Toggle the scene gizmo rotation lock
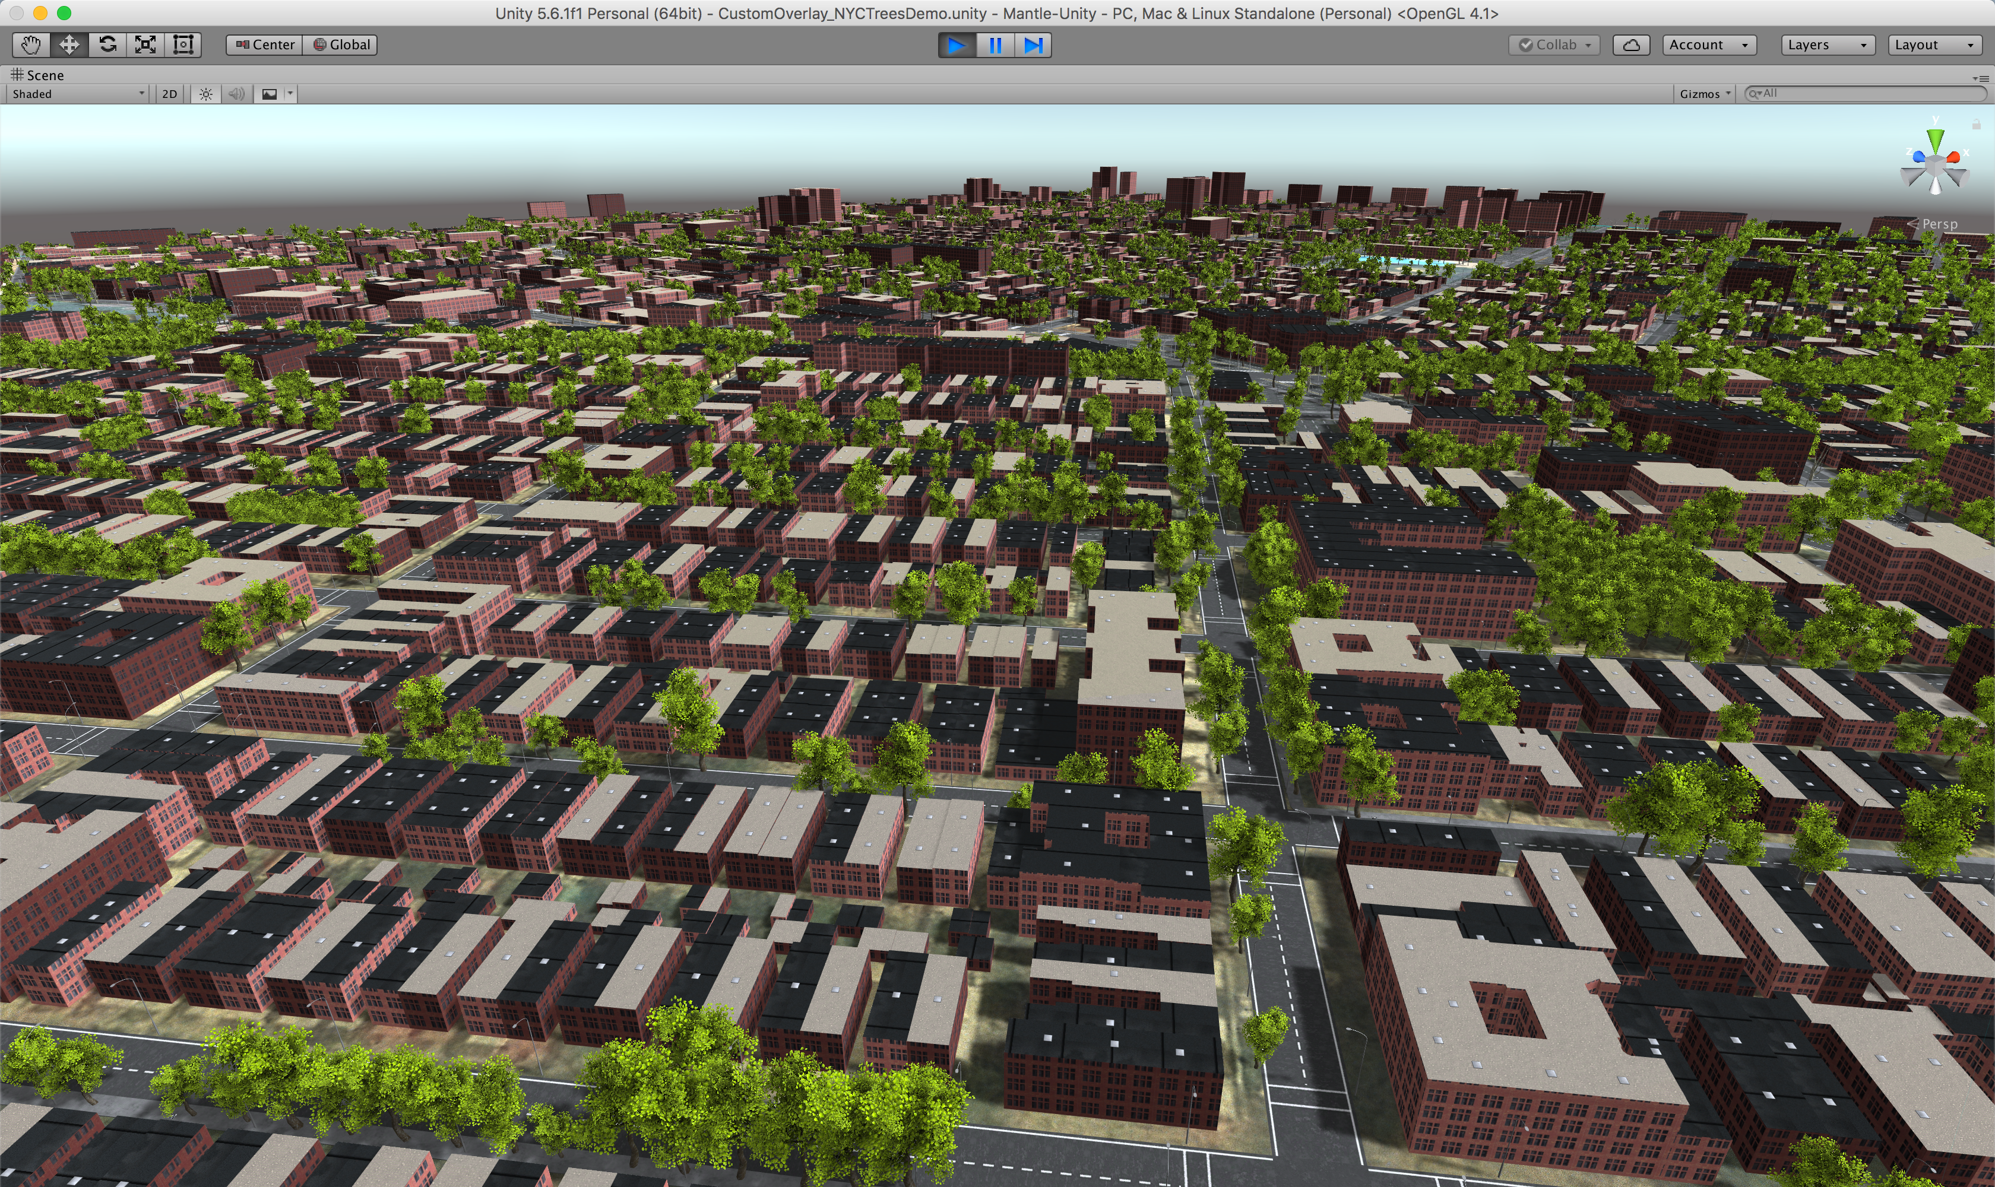 (1976, 124)
